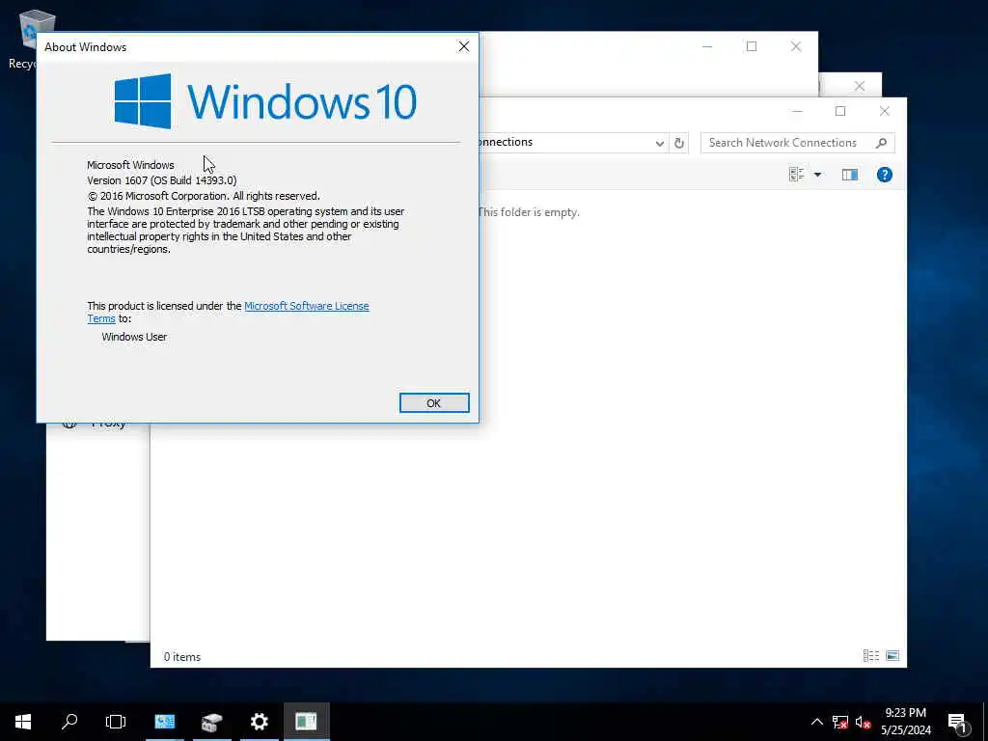Click the "Microsoft Windows" text line
Screen dimensions: 988x741
(130, 165)
